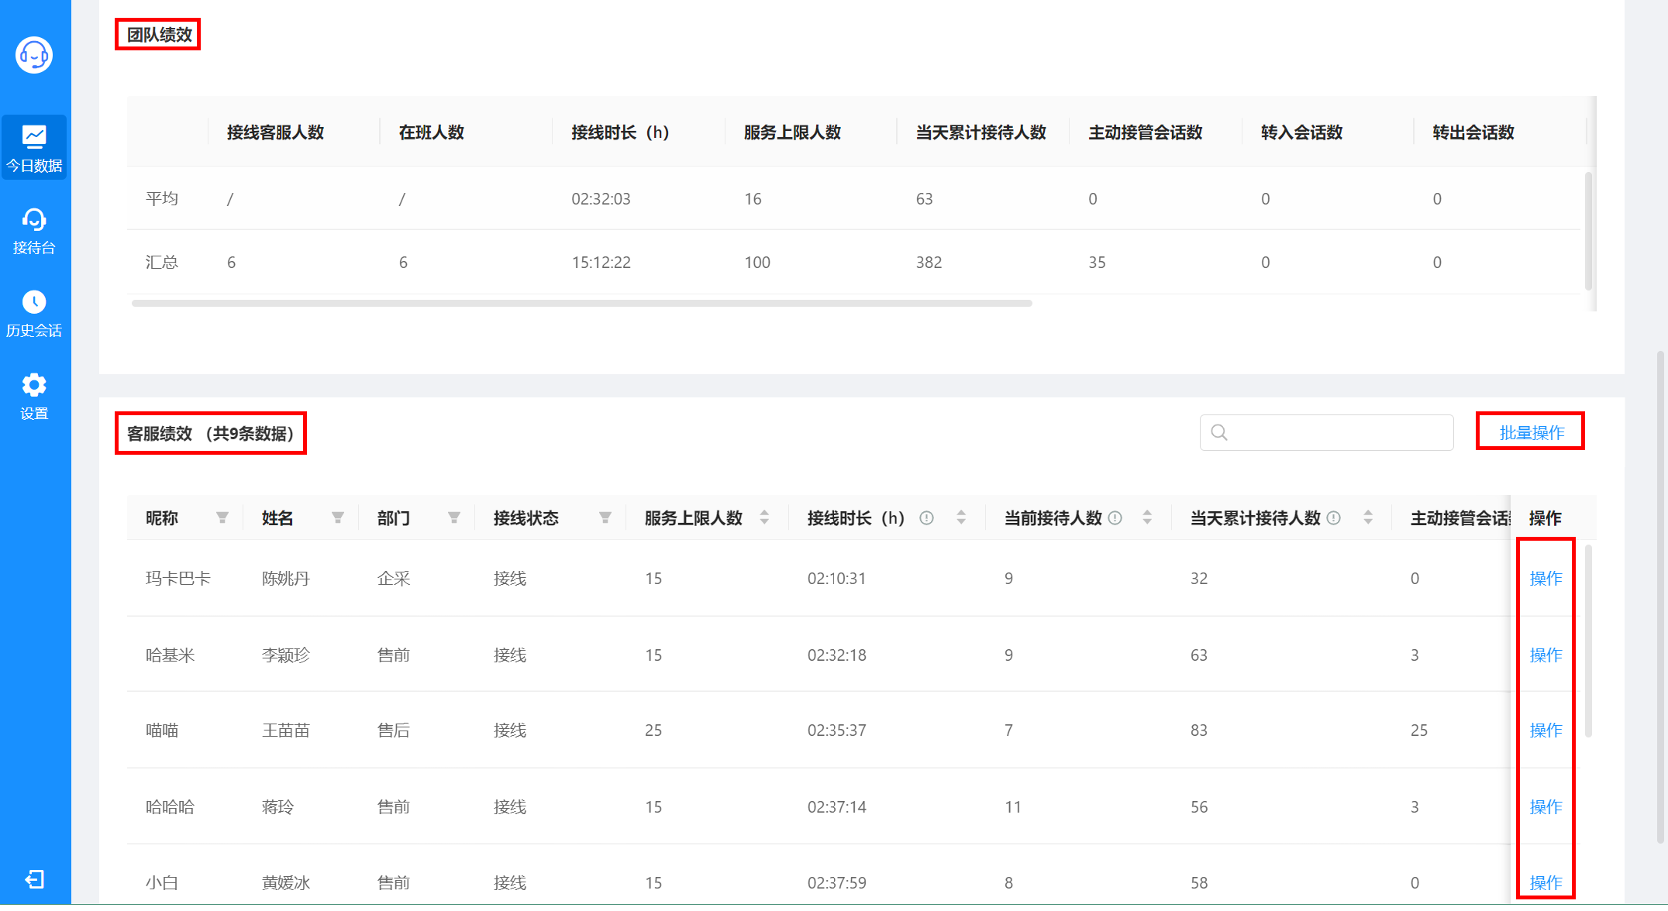Image resolution: width=1668 pixels, height=911 pixels.
Task: Click name 黄媛冰
Action: pos(286,882)
